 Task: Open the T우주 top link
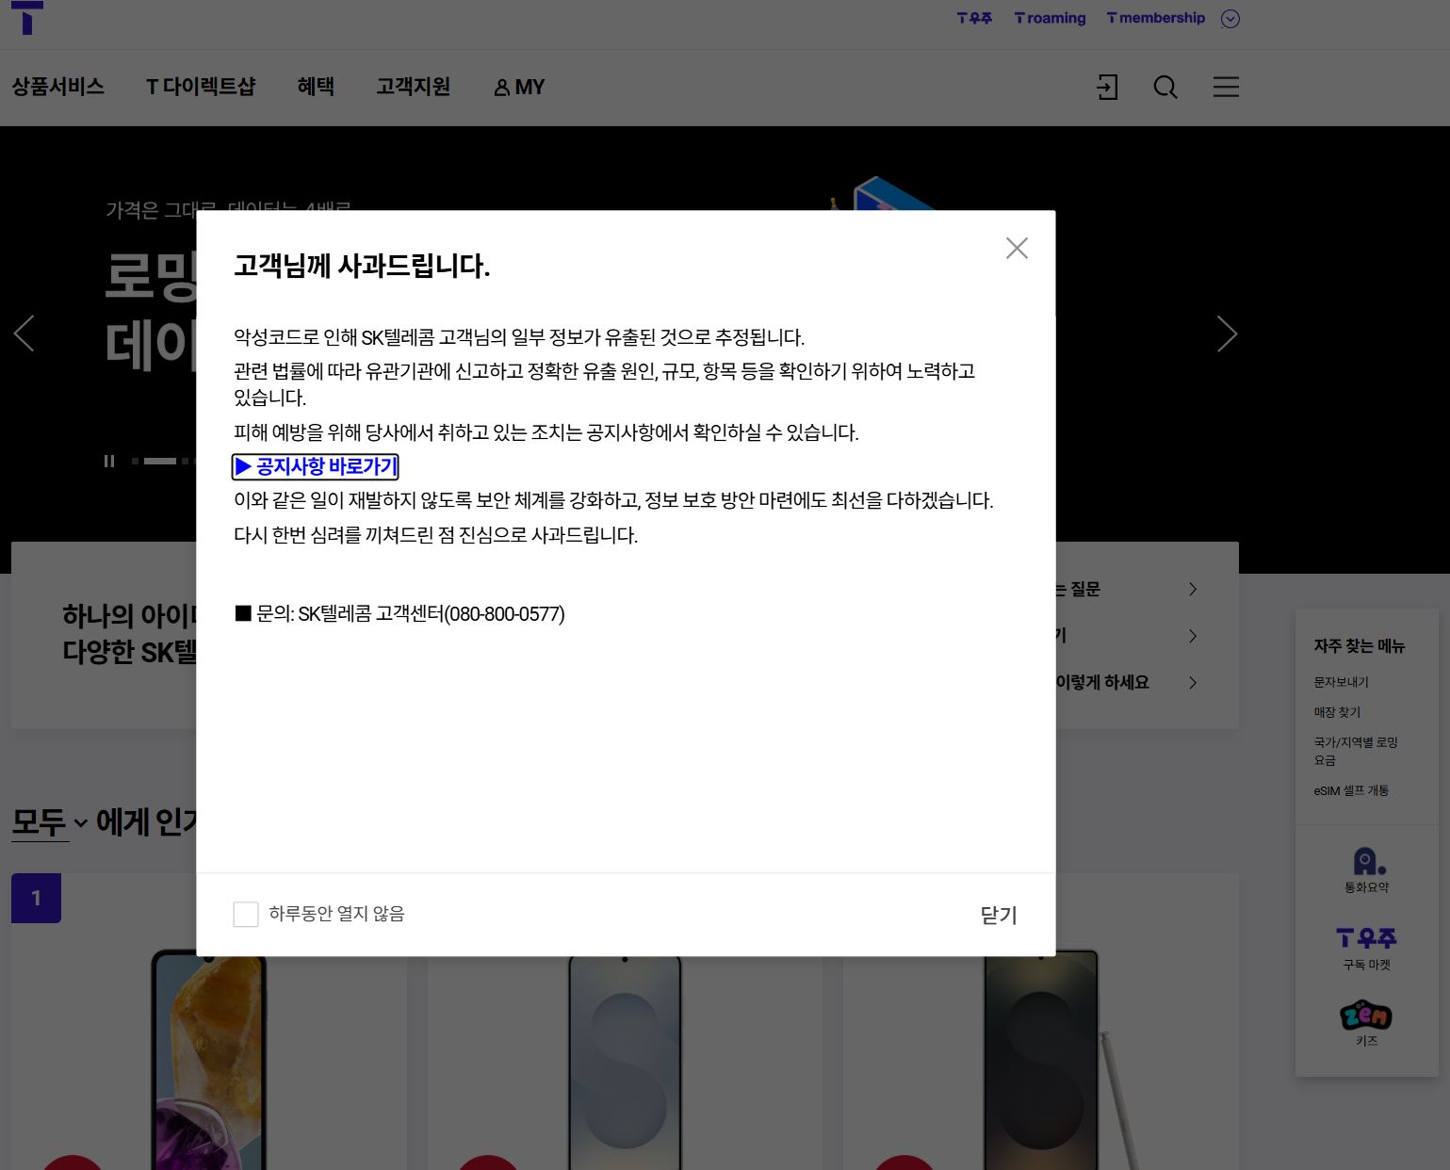pyautogui.click(x=974, y=18)
